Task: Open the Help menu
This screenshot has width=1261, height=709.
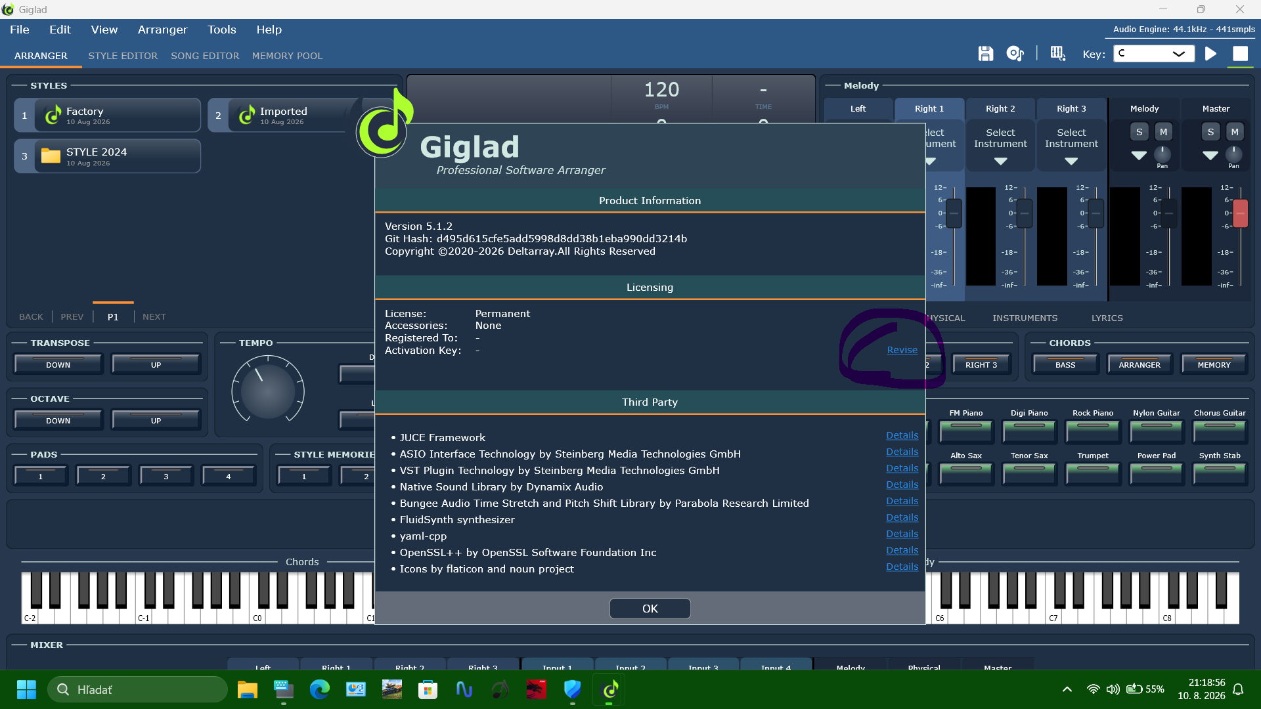Action: click(269, 30)
